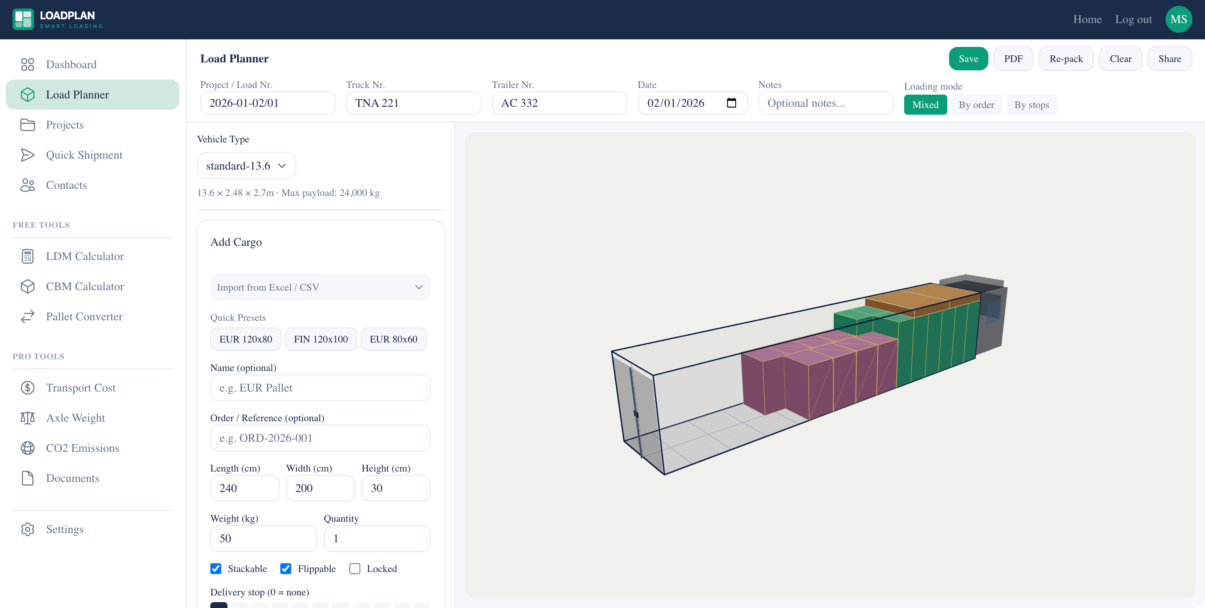Open the date picker calendar icon

(x=731, y=103)
